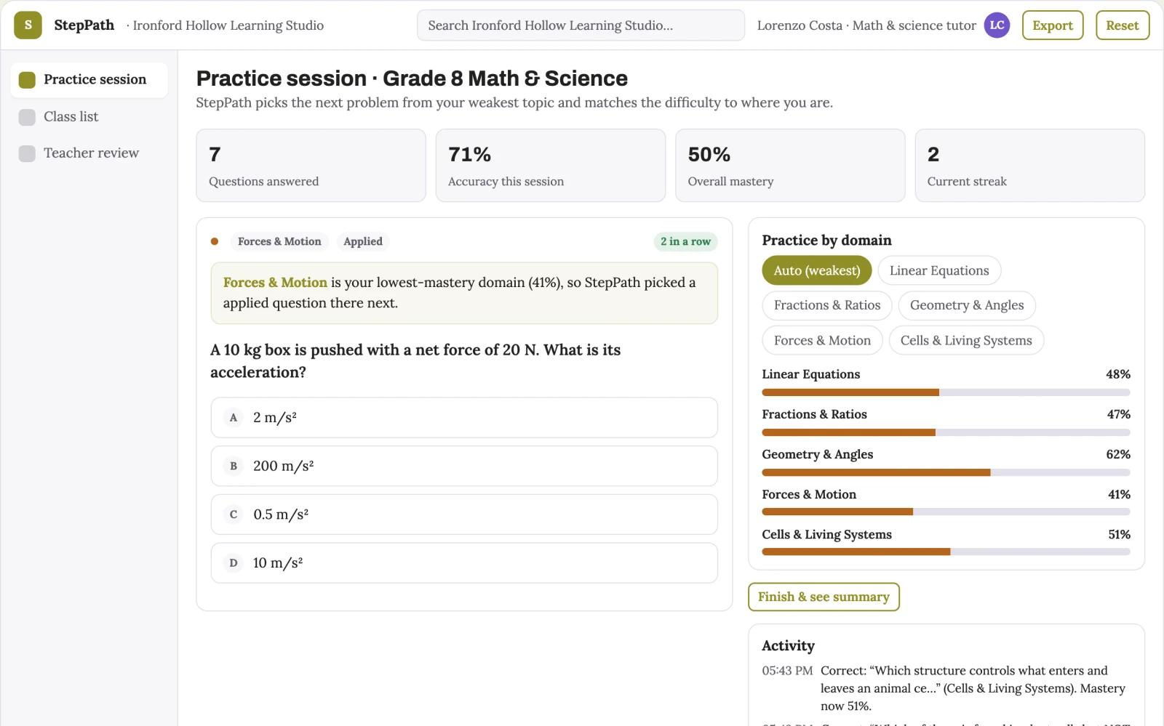Open the Teacher review page
Image resolution: width=1164 pixels, height=726 pixels.
(89, 153)
